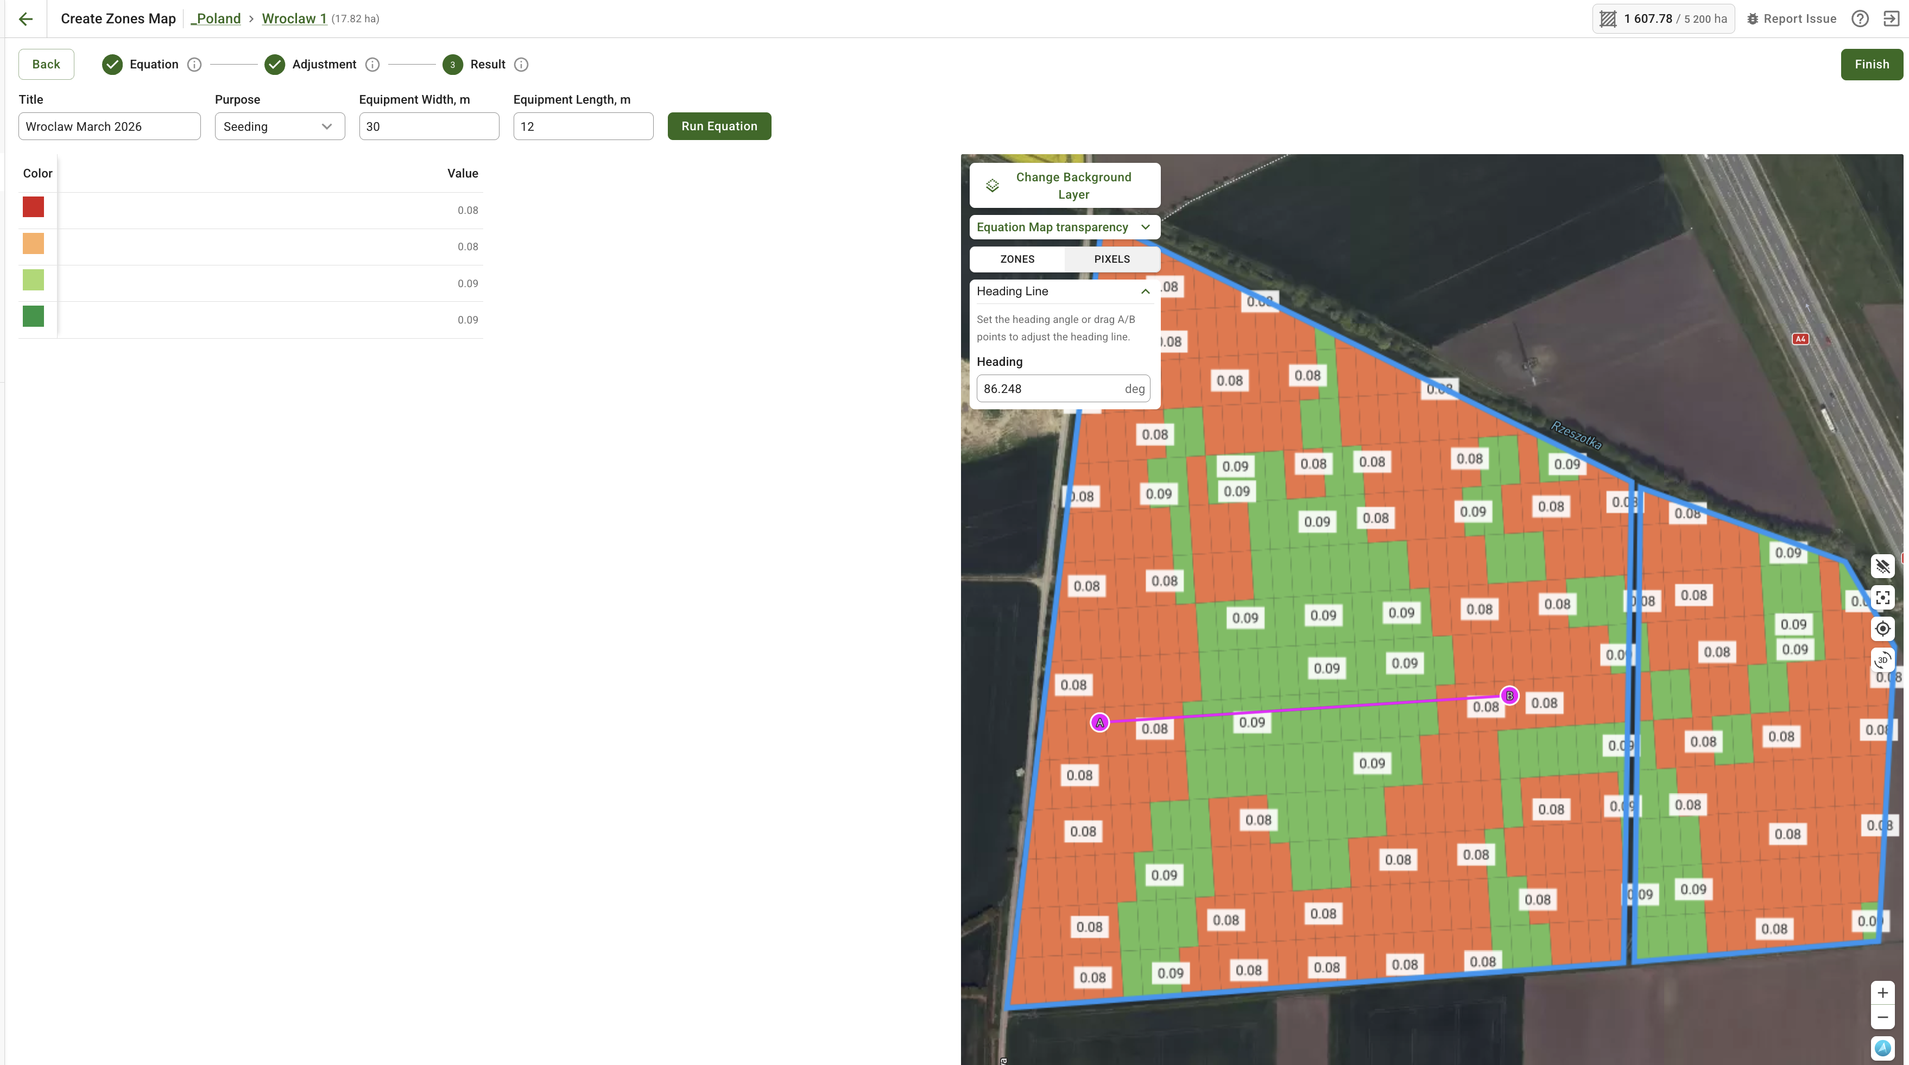
Task: Click the back arrow icon in header
Action: click(x=26, y=18)
